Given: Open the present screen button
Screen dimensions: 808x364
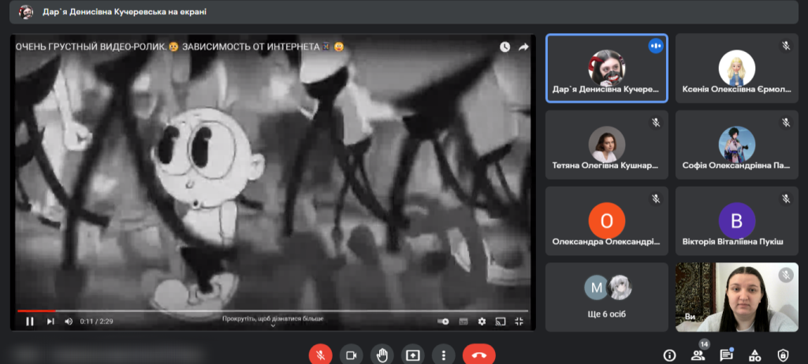Looking at the screenshot, I should 413,355.
